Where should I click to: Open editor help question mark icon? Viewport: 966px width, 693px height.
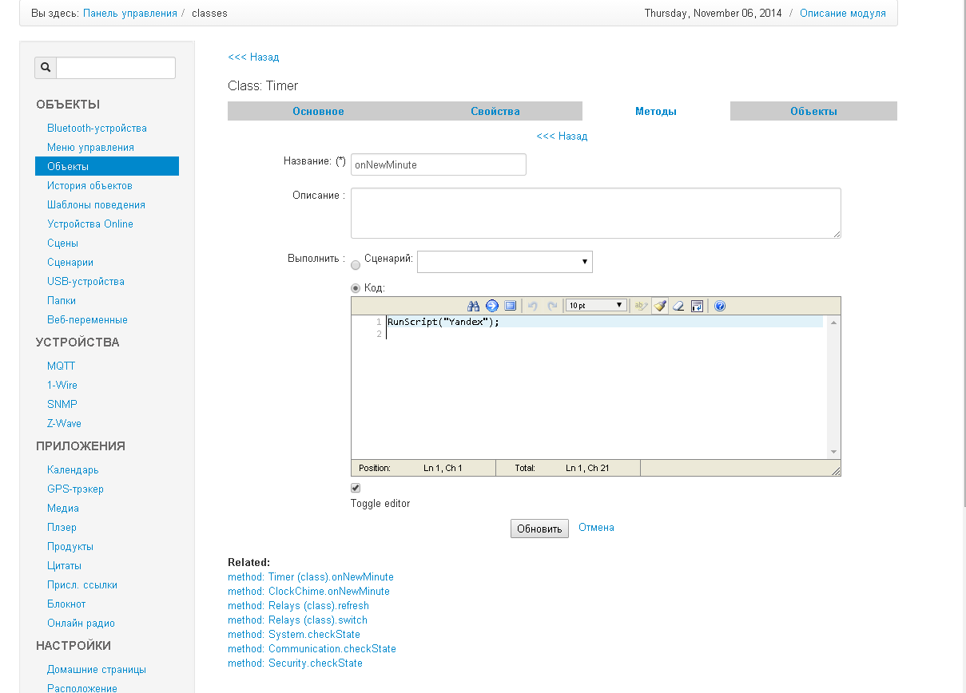coord(720,306)
